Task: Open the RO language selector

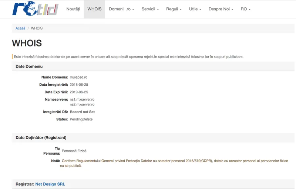Action: tap(246, 9)
